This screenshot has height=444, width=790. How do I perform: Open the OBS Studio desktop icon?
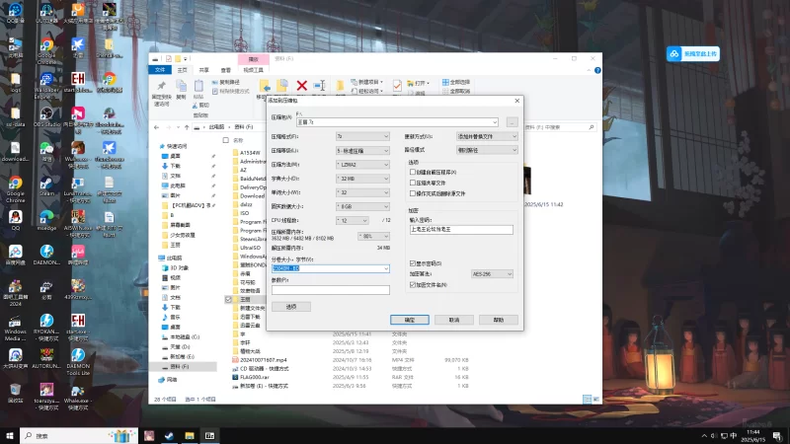[x=46, y=116]
